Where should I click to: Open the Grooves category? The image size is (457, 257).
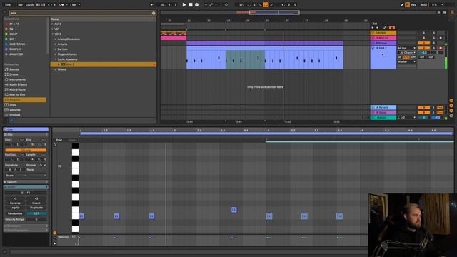click(x=14, y=115)
